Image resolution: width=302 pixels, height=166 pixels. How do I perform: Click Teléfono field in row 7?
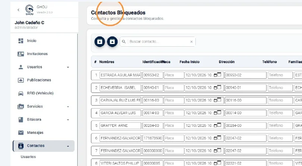(280, 151)
